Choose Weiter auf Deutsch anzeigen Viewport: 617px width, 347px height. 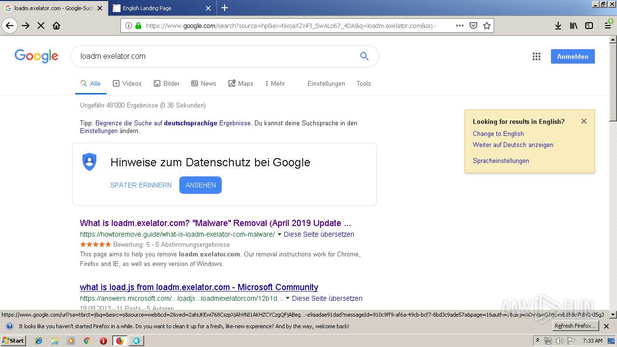[x=513, y=145]
